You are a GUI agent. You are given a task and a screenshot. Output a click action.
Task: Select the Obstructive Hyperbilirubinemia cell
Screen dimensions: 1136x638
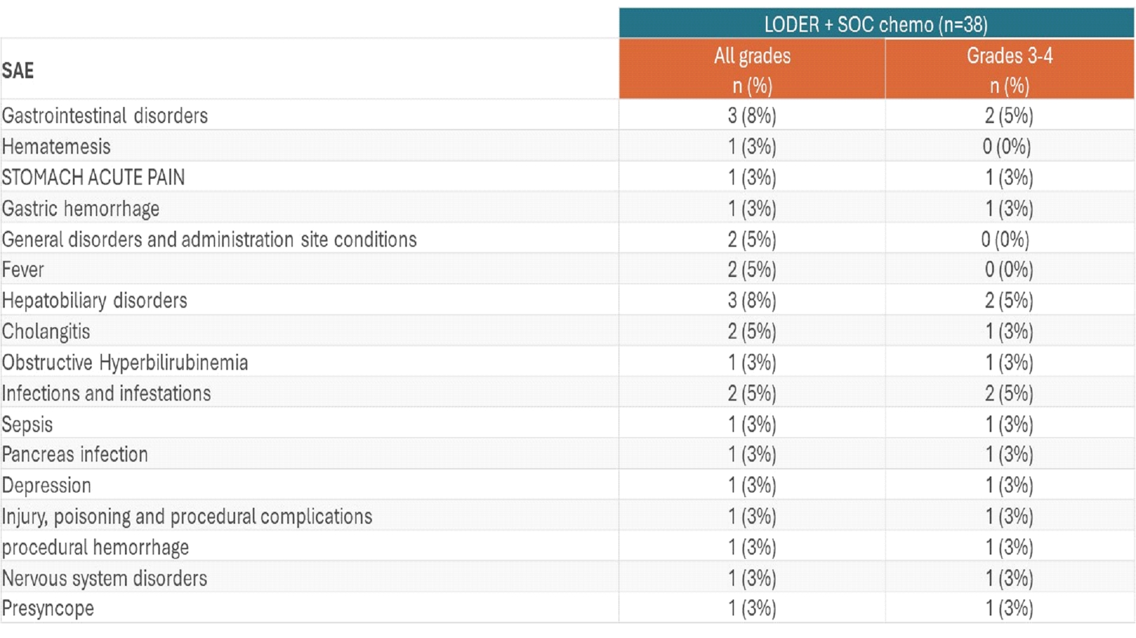pyautogui.click(x=125, y=362)
